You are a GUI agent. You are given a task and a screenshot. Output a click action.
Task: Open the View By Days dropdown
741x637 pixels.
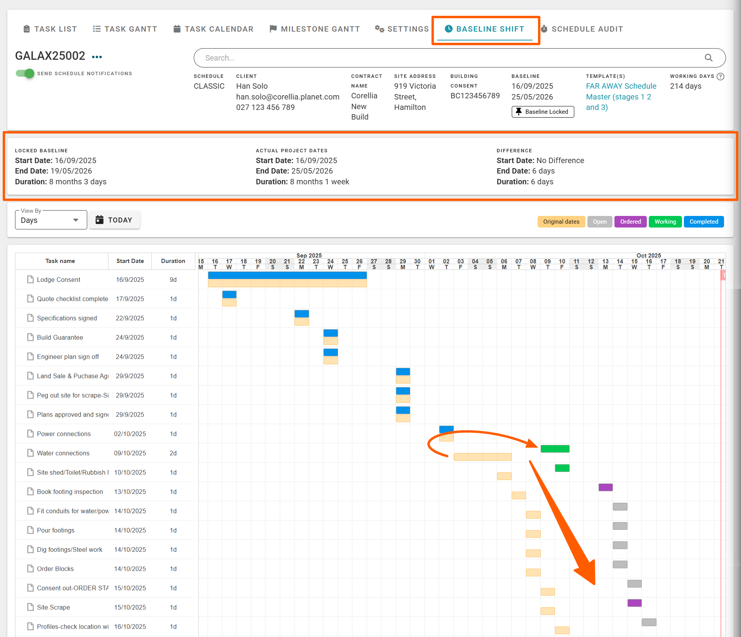(51, 220)
